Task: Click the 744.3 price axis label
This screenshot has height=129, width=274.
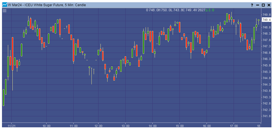Action: tap(266, 84)
